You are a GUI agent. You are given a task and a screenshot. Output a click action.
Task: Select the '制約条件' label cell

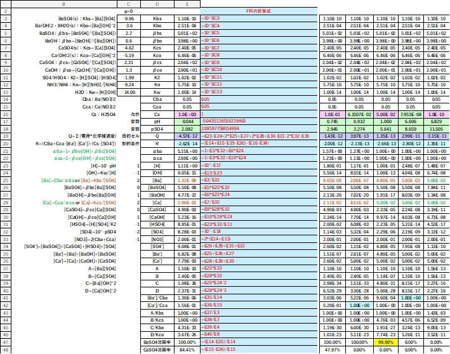pos(131,143)
